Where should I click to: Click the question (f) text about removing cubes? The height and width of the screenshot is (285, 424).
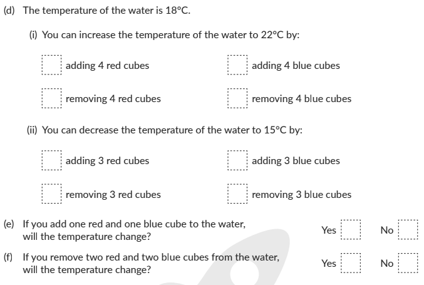point(150,263)
